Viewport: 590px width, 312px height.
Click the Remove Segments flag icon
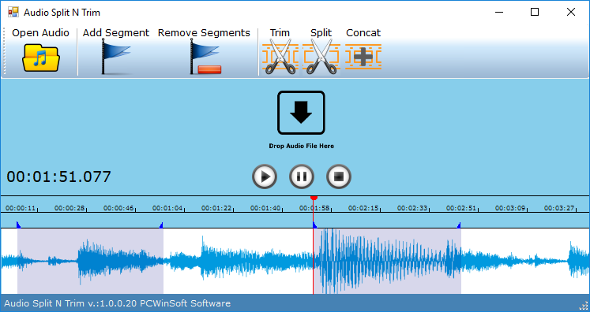tap(205, 57)
